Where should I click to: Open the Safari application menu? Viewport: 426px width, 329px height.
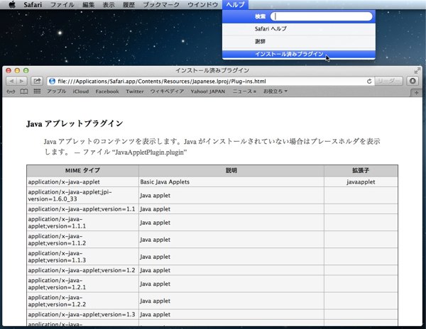pos(33,5)
